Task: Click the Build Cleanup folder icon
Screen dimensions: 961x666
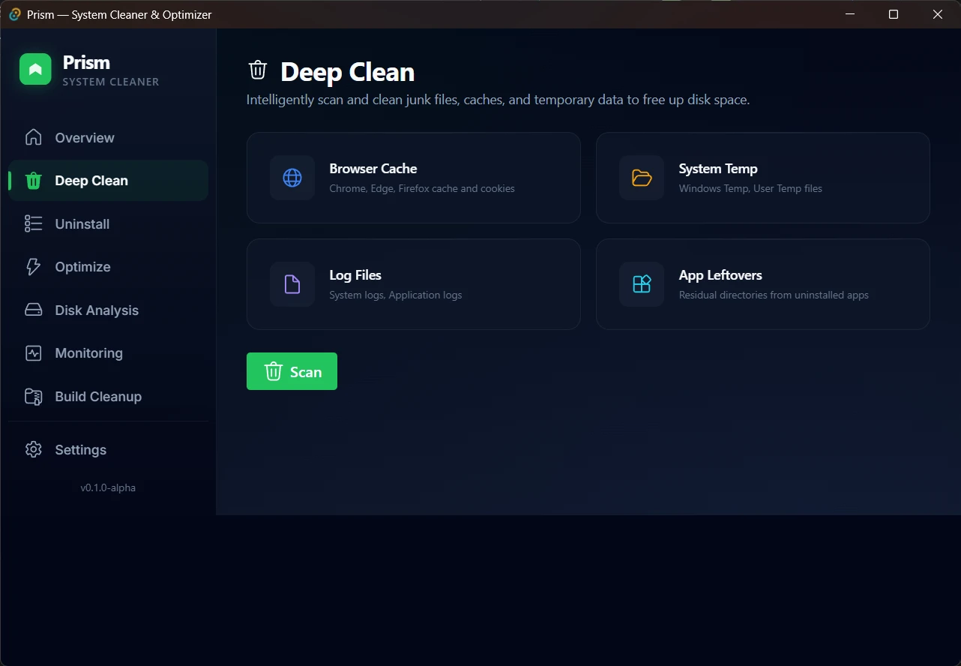Action: (x=33, y=397)
